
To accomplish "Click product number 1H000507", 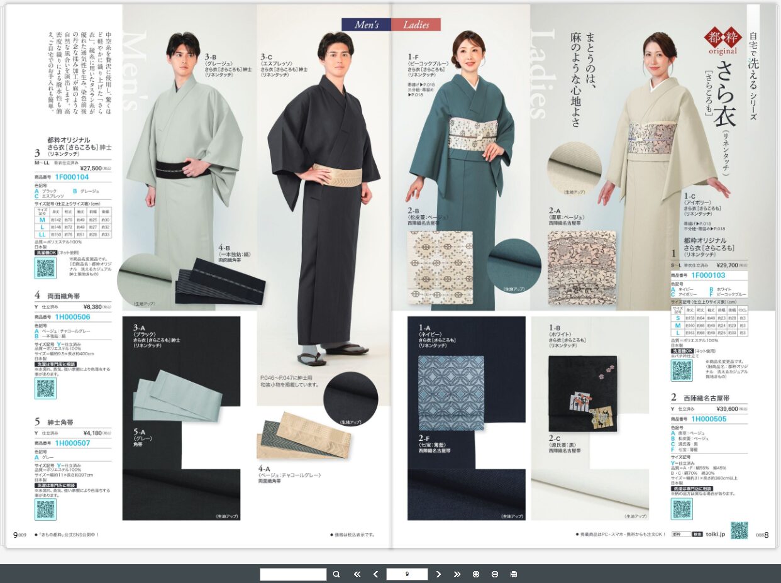I will coord(72,443).
